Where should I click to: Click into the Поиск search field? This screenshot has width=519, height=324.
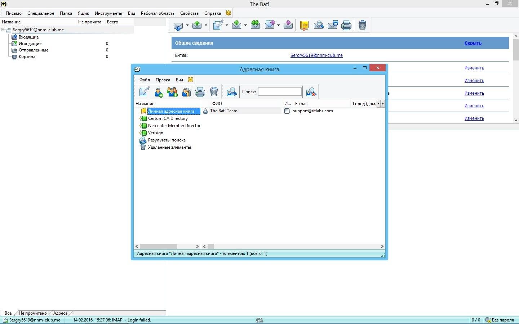(x=280, y=92)
